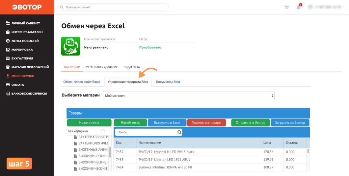
Task: Select the Настройки tab
Action: click(72, 67)
